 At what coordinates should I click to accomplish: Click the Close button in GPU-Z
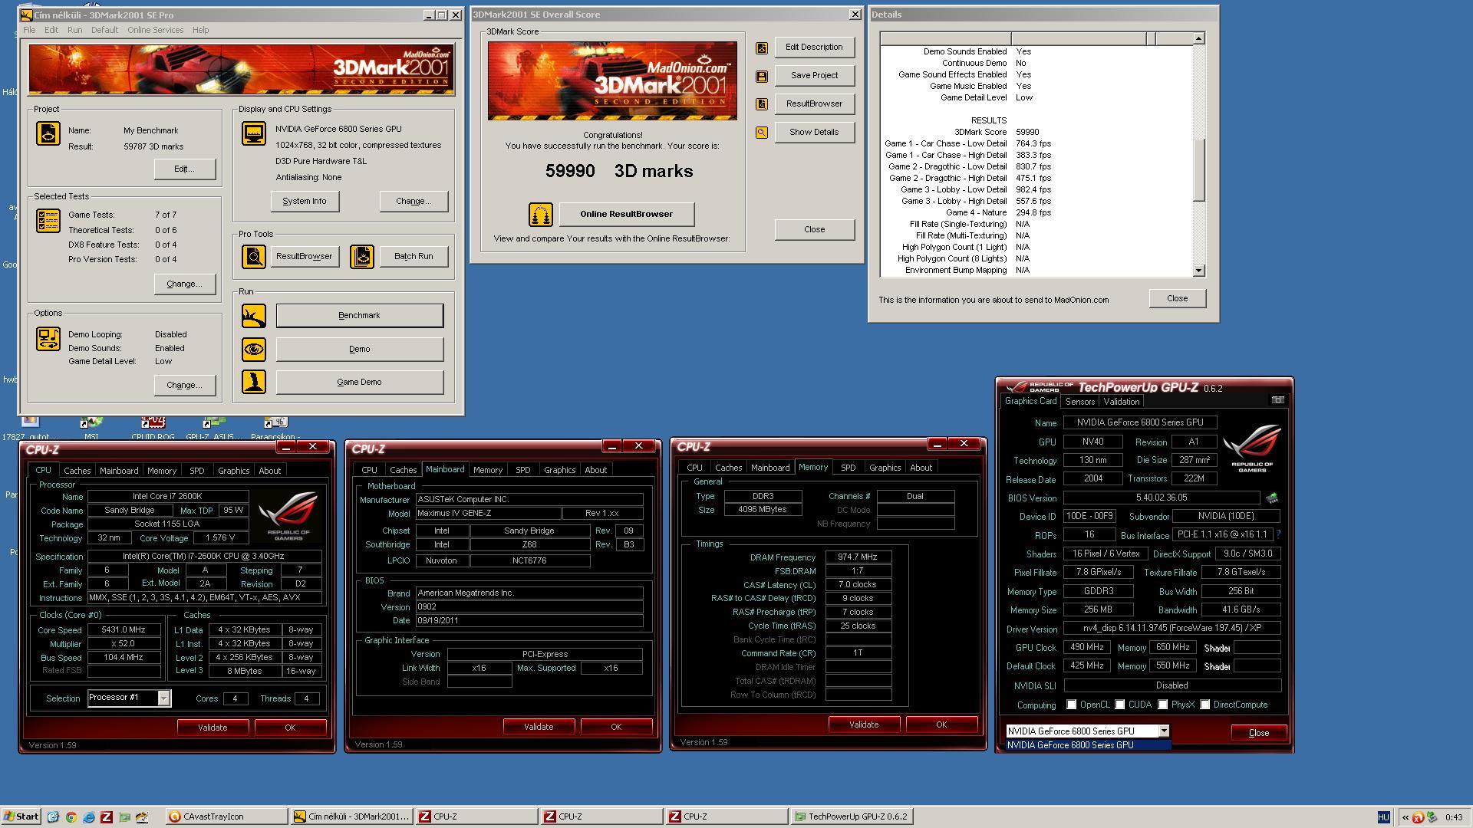click(1258, 733)
